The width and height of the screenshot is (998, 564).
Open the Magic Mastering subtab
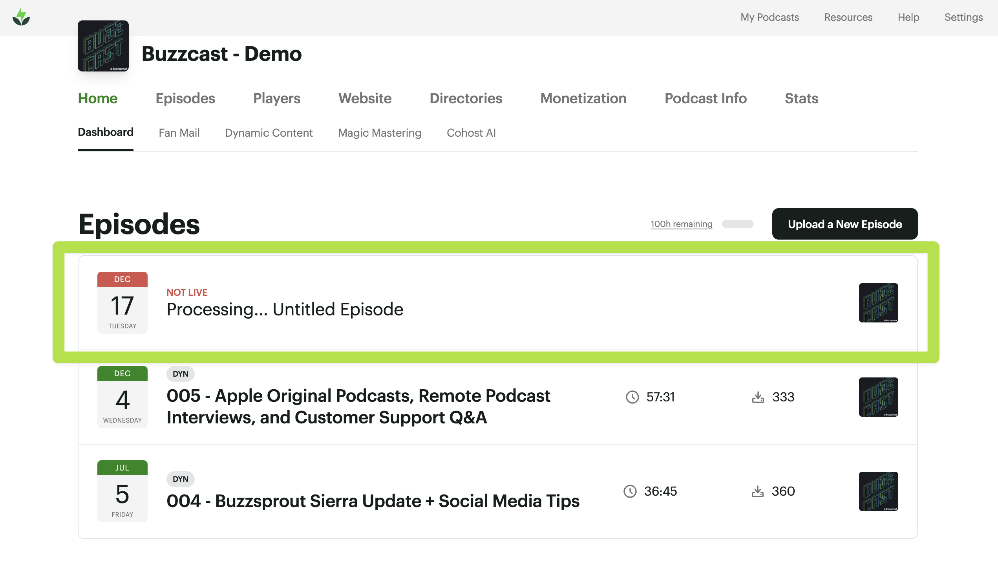click(379, 133)
